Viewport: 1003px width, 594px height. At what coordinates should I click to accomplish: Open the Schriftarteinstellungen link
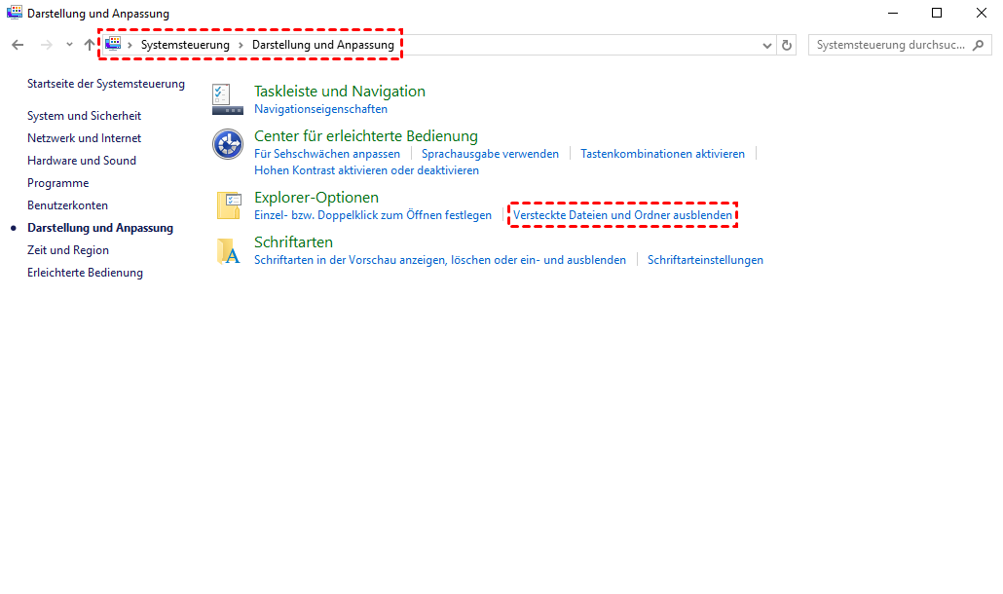click(x=705, y=260)
